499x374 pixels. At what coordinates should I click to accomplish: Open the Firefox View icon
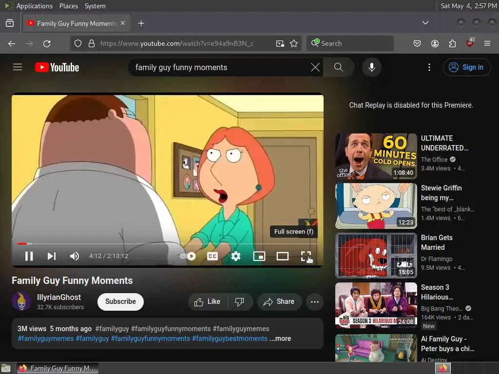[x=10, y=23]
